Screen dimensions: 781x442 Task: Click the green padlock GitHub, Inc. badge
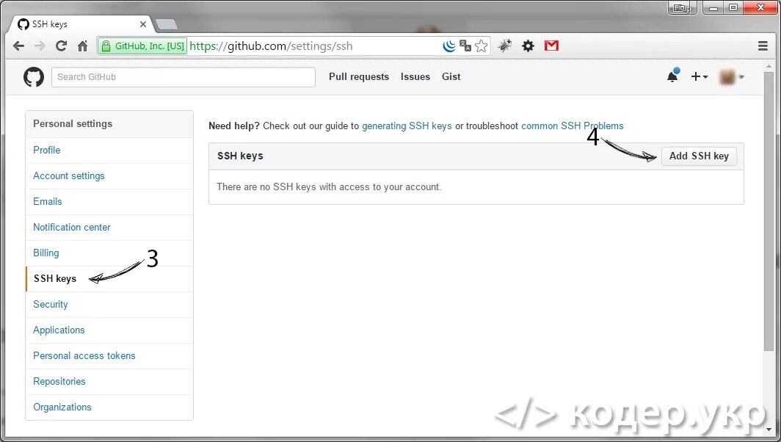(142, 46)
